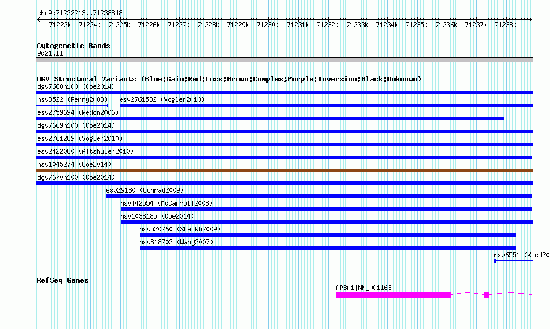This screenshot has width=550, height=329.
Task: Click the 71236k ruler tick label
Action: coord(446,25)
